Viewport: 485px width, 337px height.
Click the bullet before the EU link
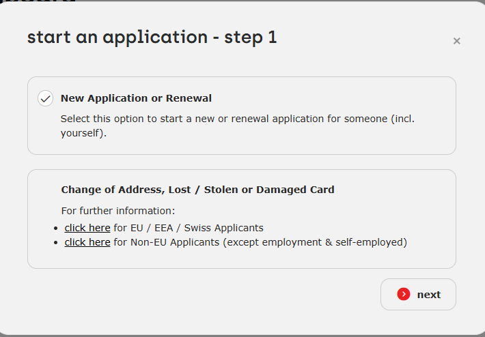(x=55, y=229)
